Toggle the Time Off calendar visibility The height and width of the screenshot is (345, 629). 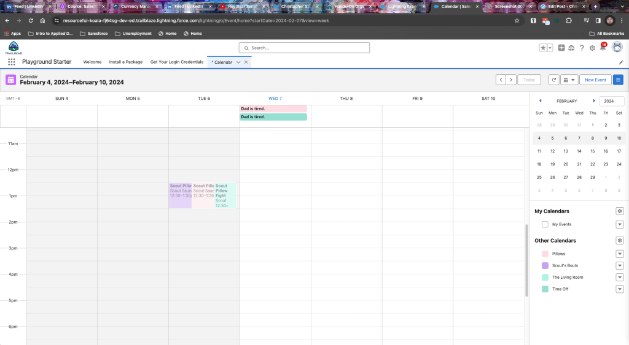545,289
